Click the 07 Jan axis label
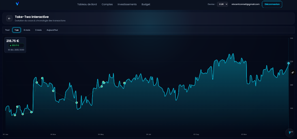 tap(6, 134)
